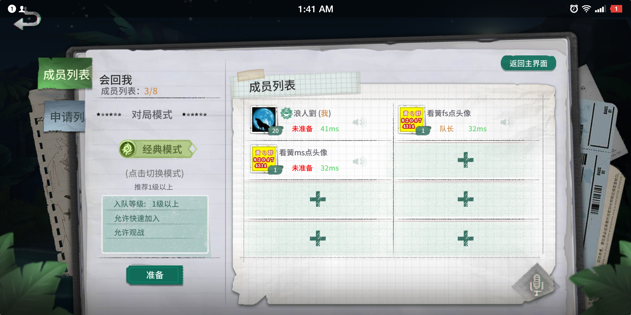Tap the swirl icon on 经典模式 button
The image size is (631, 315).
(x=128, y=149)
